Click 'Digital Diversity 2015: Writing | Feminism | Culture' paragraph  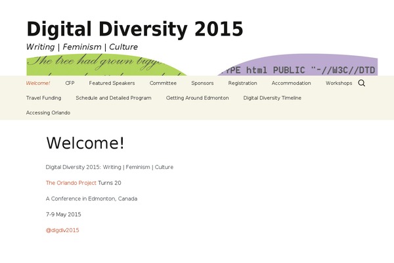tap(110, 167)
